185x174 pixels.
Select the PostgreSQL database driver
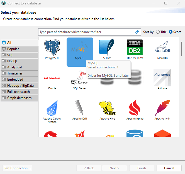[52, 49]
